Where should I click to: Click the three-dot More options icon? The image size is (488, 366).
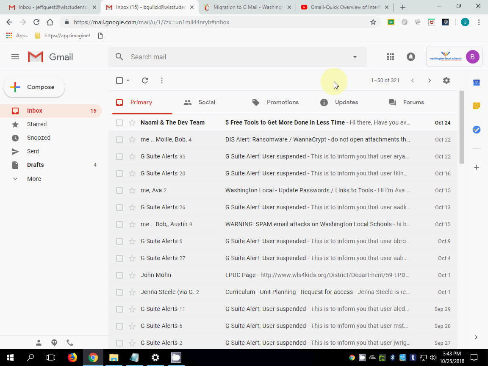[x=161, y=80]
